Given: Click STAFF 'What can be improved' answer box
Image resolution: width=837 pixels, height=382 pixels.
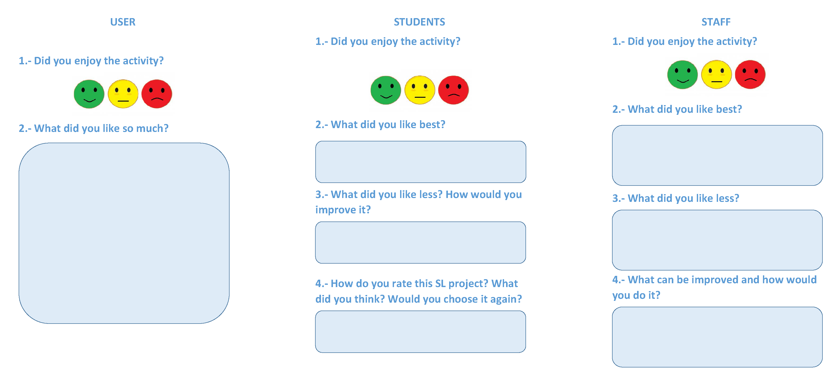Looking at the screenshot, I should point(717,337).
